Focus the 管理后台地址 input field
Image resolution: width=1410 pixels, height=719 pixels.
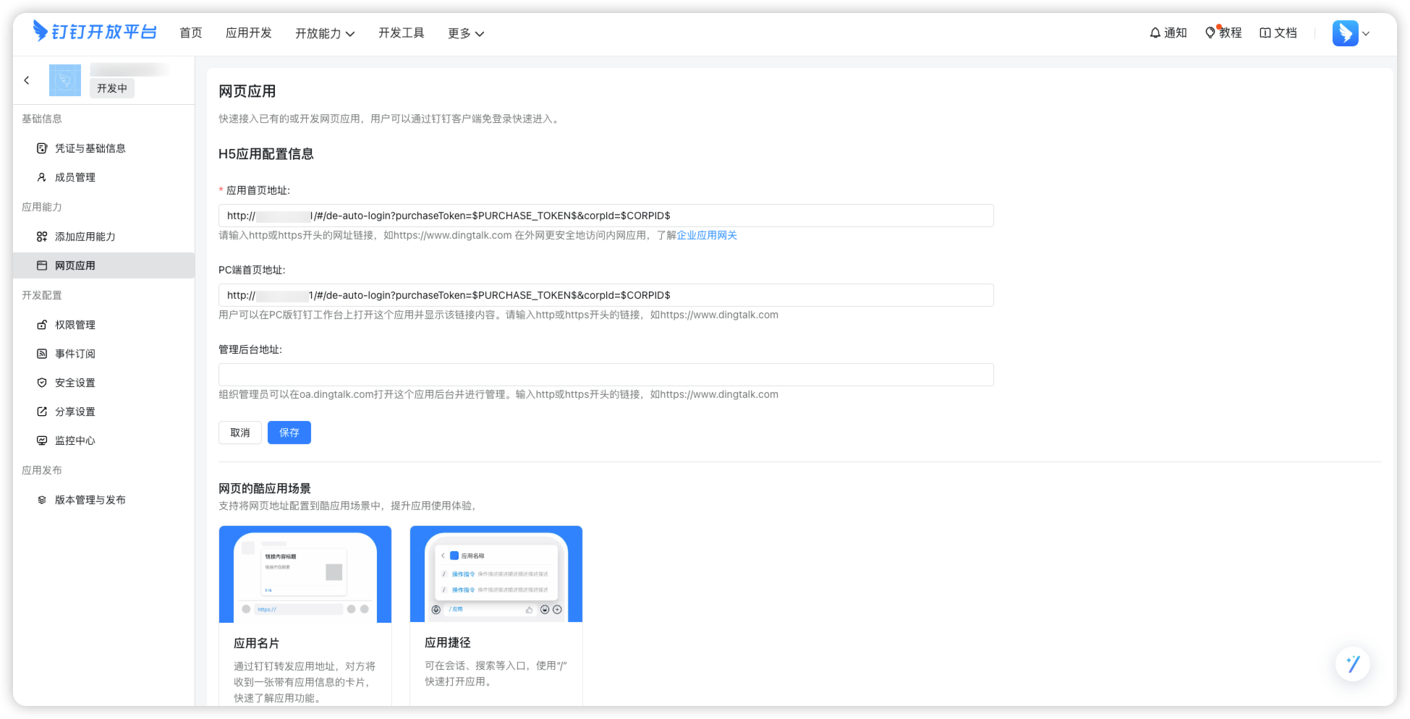click(606, 375)
